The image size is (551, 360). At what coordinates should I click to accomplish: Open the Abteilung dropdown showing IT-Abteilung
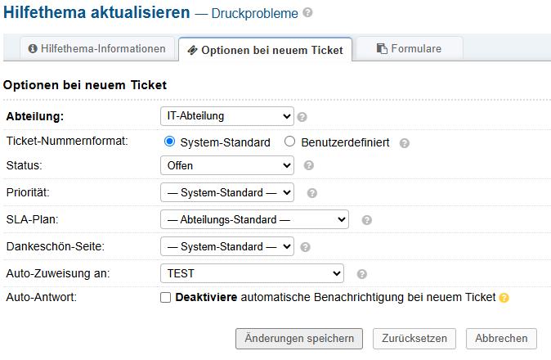(226, 116)
